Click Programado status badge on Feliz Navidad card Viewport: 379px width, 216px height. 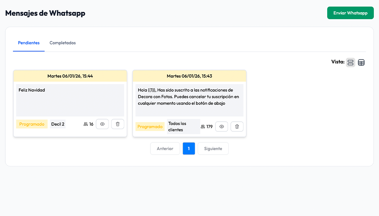point(32,124)
